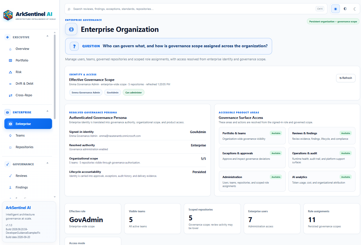Click the Governance section checkmark icon
The image size is (361, 245).
pyautogui.click(x=8, y=164)
